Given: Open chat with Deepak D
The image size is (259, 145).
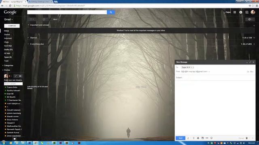Looking at the screenshot, I should click(11, 123).
